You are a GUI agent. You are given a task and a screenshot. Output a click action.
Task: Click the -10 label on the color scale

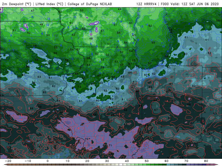28,161
